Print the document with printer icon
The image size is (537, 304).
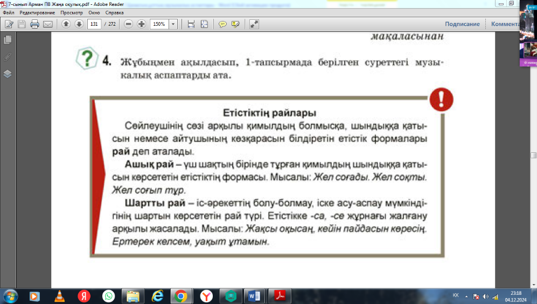(x=34, y=24)
